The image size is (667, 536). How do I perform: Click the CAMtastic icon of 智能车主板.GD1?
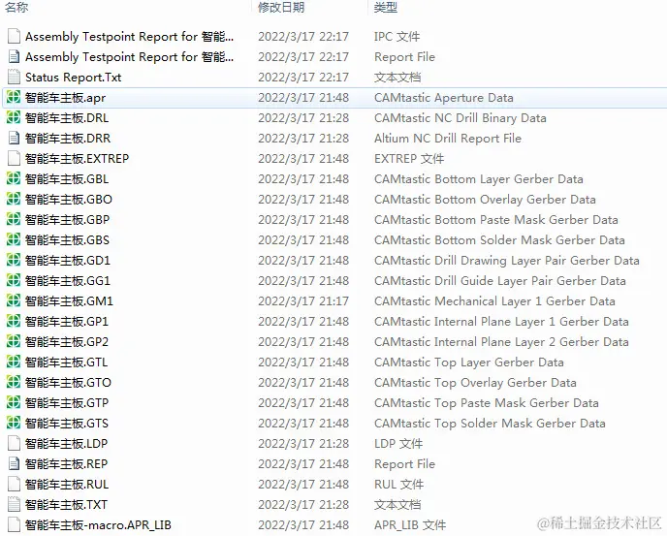coord(14,261)
